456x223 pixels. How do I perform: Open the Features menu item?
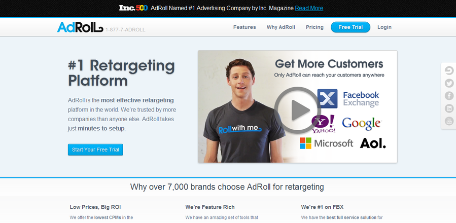tap(244, 27)
